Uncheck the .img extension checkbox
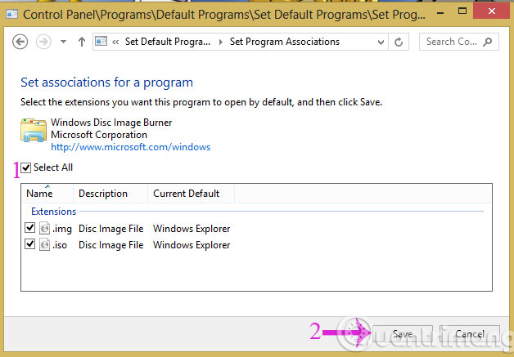This screenshot has height=357, width=514. tap(30, 229)
